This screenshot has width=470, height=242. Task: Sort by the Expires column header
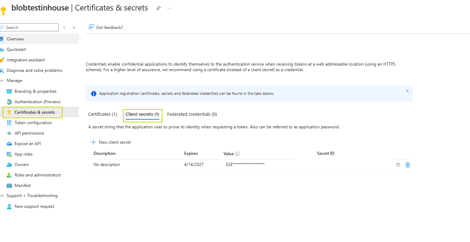(x=191, y=153)
